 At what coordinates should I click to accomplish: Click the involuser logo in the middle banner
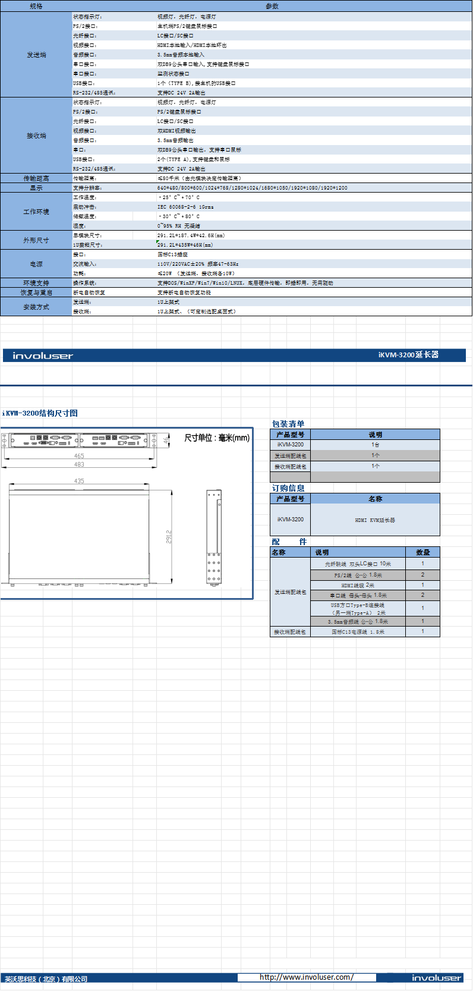tap(43, 355)
